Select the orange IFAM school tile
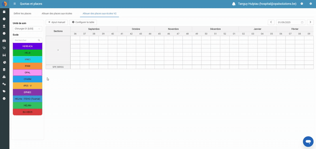The height and width of the screenshot is (149, 316). [x=27, y=66]
